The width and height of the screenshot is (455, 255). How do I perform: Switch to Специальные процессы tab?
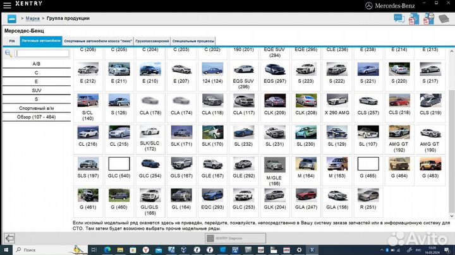[191, 40]
